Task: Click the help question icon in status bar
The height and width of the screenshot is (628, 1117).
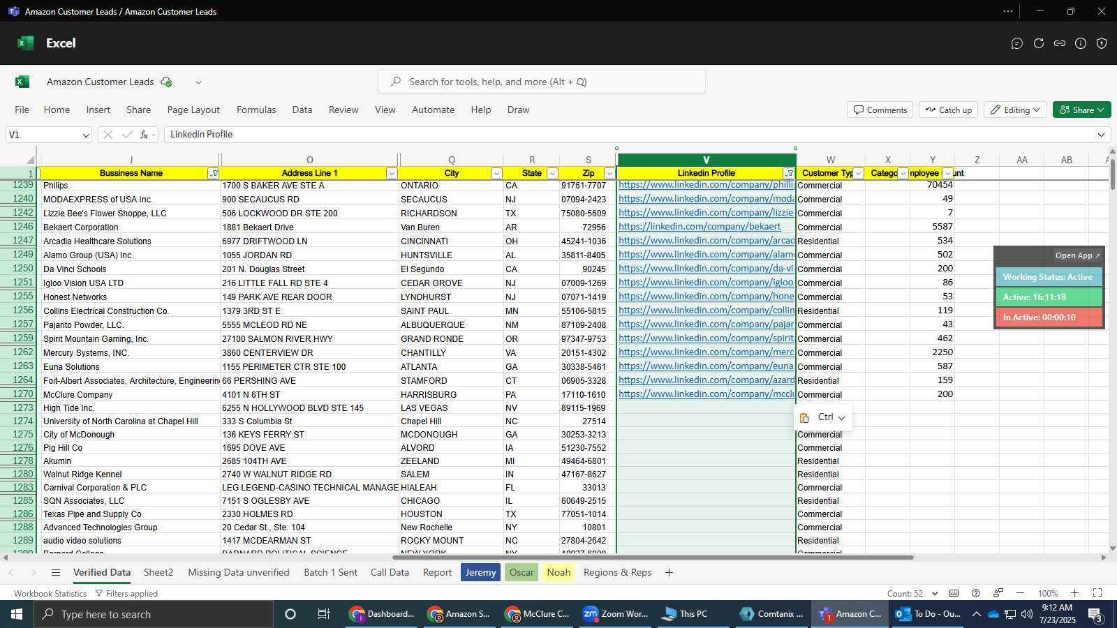Action: point(976,593)
